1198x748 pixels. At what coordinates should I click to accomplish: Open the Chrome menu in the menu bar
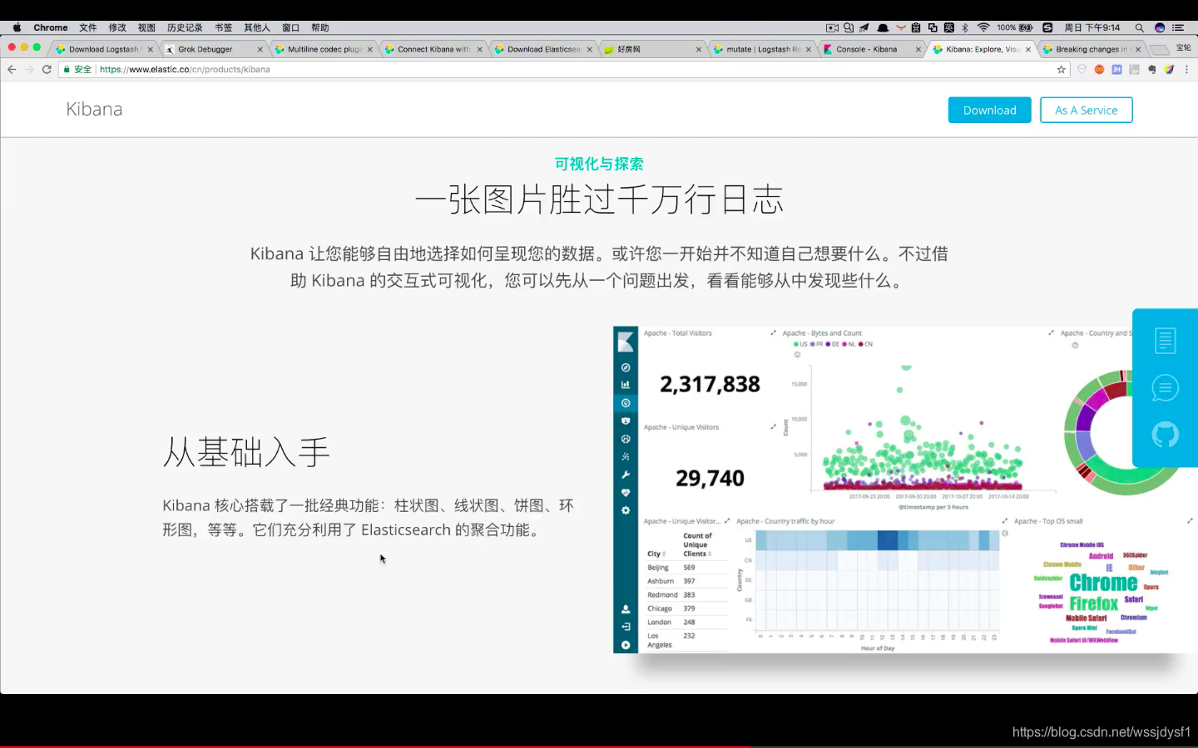(51, 27)
